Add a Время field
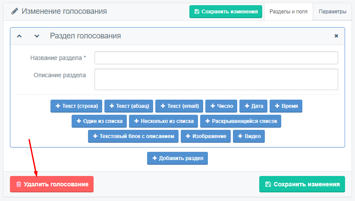This screenshot has height=201, width=355. [286, 106]
